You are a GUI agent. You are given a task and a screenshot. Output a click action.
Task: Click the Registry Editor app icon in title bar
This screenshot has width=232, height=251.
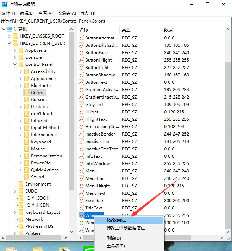click(x=4, y=5)
